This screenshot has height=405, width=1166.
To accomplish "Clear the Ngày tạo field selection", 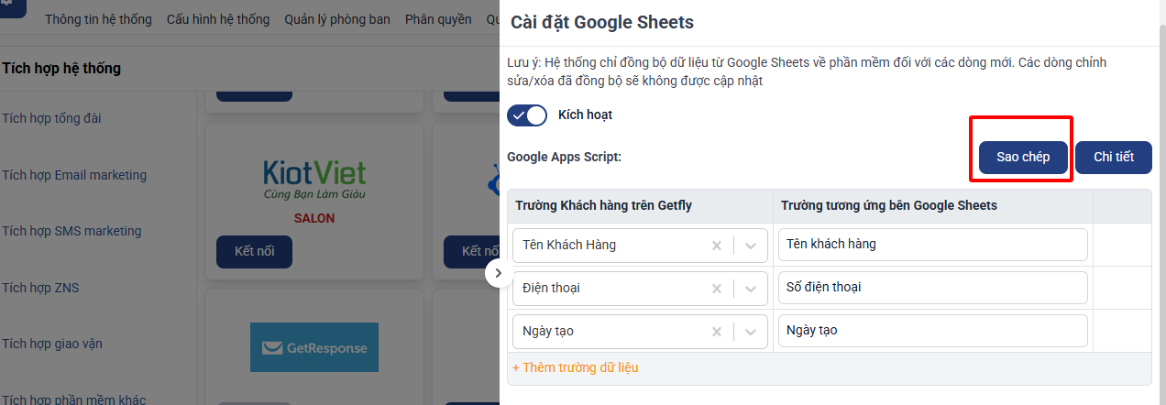I will click(717, 332).
